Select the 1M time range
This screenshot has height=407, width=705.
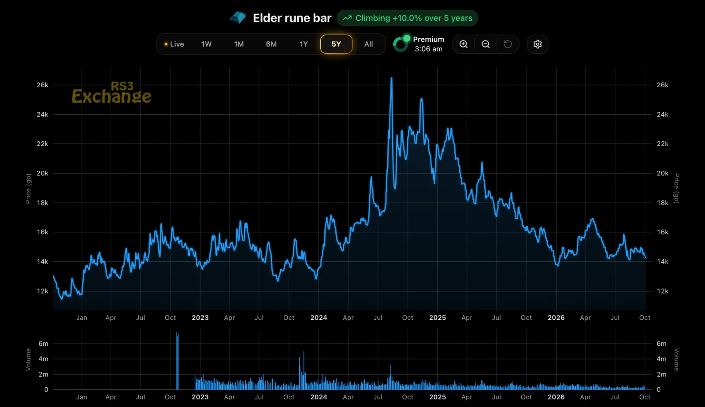click(239, 44)
